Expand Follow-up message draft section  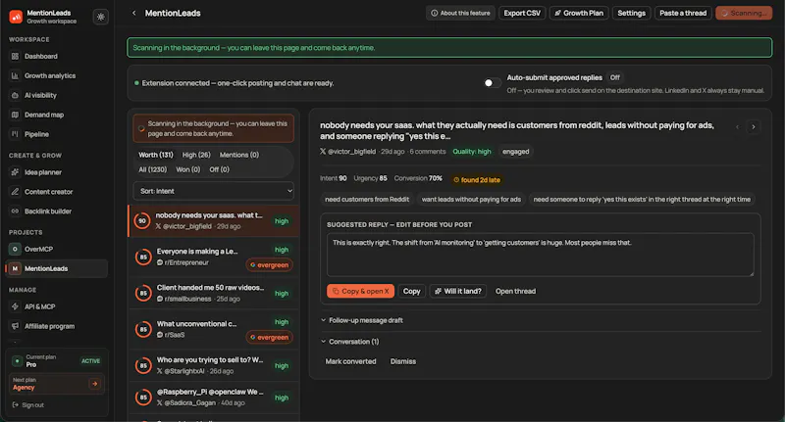tap(362, 320)
